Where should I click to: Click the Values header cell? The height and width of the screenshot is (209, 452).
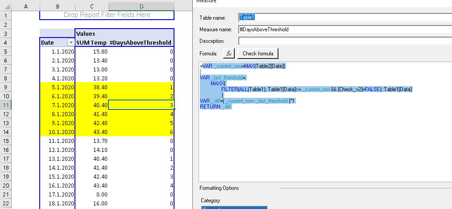(124, 34)
